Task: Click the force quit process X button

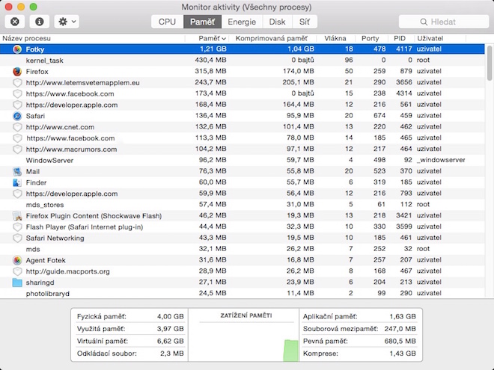Action: [16, 22]
